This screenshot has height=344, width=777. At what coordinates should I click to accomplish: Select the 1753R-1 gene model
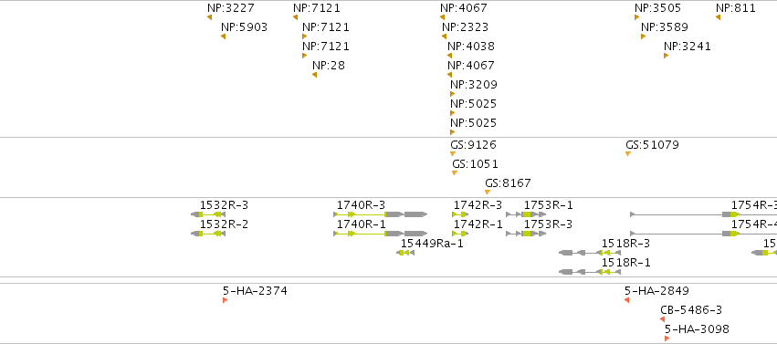pos(526,214)
